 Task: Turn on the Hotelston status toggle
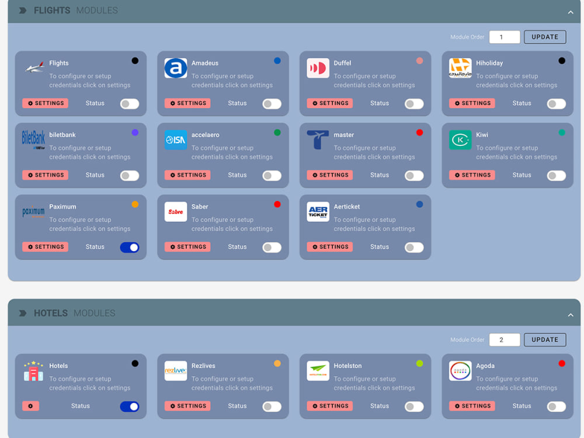[x=414, y=406]
